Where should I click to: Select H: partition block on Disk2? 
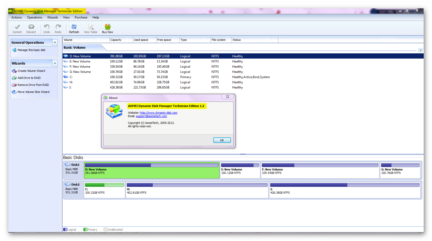pos(197,190)
